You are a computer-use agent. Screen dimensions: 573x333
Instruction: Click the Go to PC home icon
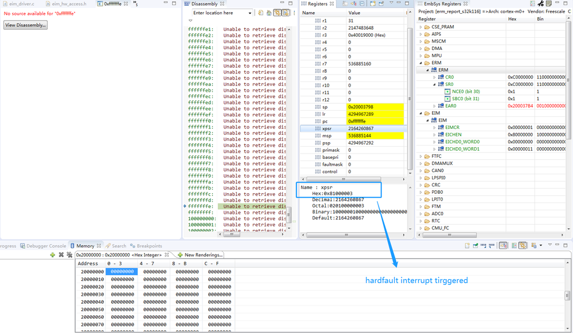point(269,13)
